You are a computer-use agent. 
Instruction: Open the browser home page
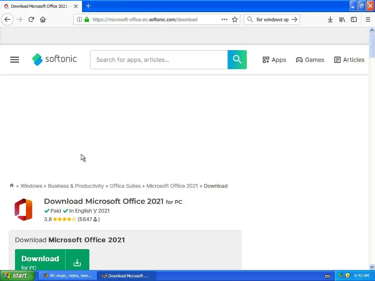pos(43,19)
